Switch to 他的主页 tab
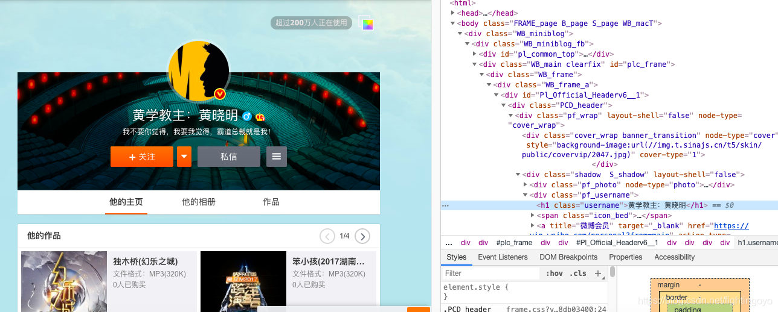The height and width of the screenshot is (312, 778). click(126, 202)
